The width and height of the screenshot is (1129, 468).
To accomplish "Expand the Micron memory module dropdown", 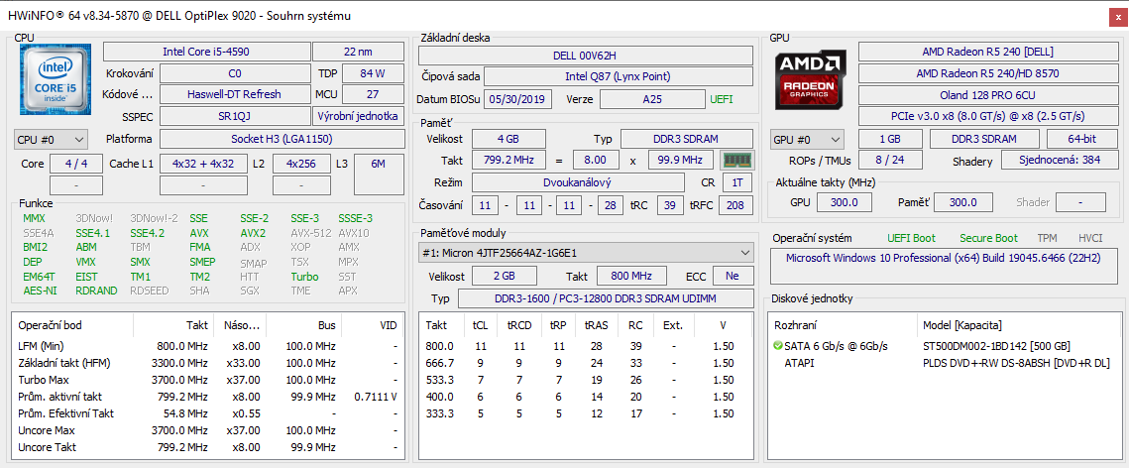I will tap(584, 253).
